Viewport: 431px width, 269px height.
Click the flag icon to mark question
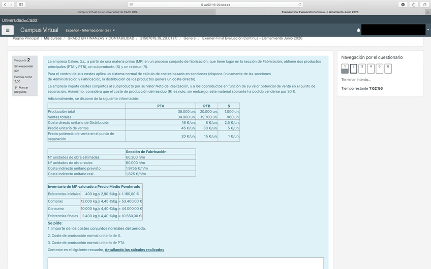coord(16,88)
